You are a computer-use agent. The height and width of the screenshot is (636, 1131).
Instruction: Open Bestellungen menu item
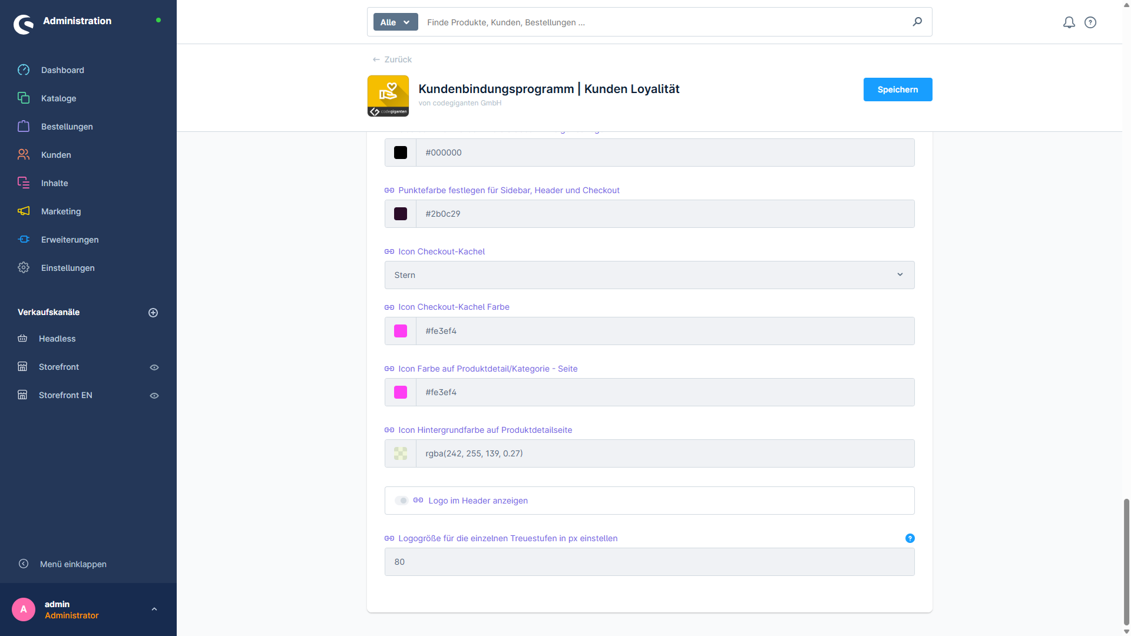pos(67,127)
